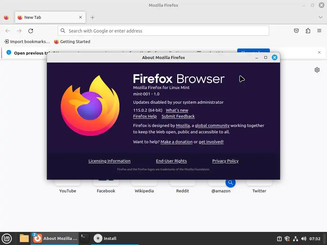Click the address bar magnifier icon
Screen dimensions: 327x245
63,31
